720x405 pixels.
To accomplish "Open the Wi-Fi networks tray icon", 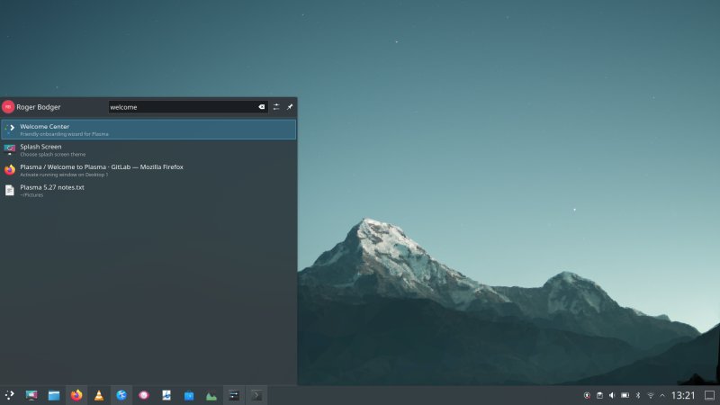I will (x=650, y=395).
